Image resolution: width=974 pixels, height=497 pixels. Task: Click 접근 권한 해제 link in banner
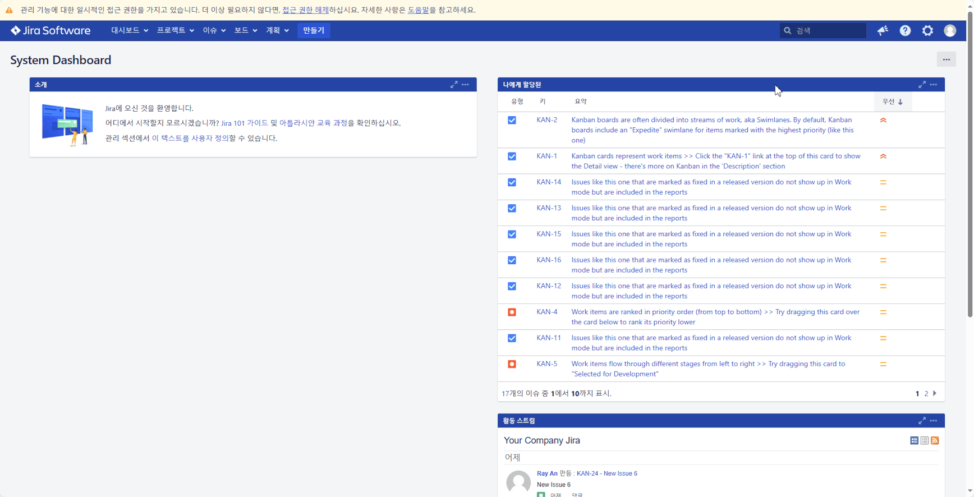click(x=305, y=10)
